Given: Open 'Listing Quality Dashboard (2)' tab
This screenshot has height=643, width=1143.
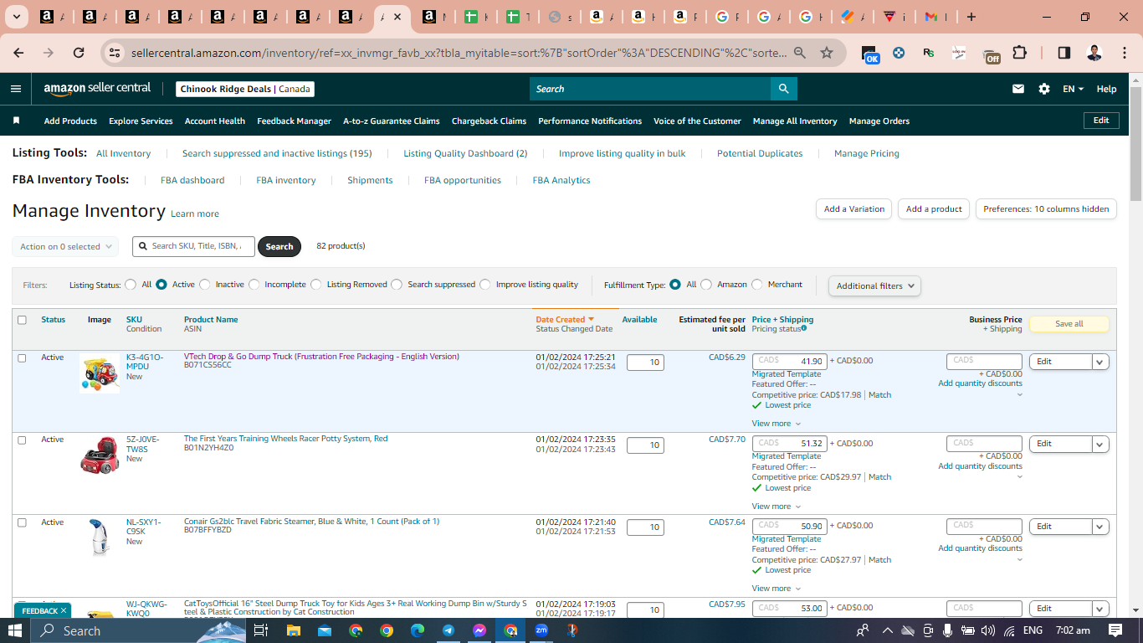Looking at the screenshot, I should (465, 154).
